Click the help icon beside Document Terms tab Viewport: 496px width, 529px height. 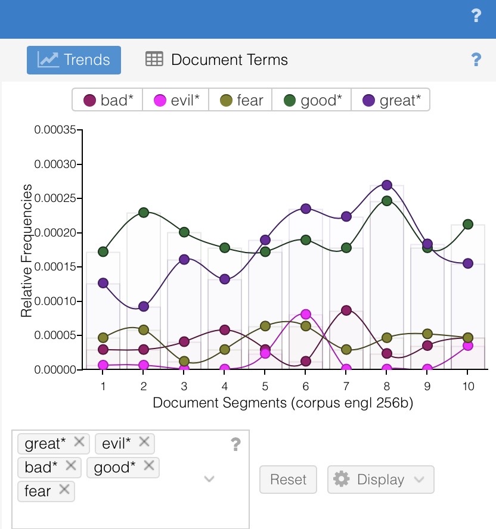(x=476, y=60)
